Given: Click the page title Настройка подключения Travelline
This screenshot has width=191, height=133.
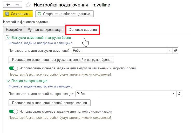Looking at the screenshot, I should 72,5.
